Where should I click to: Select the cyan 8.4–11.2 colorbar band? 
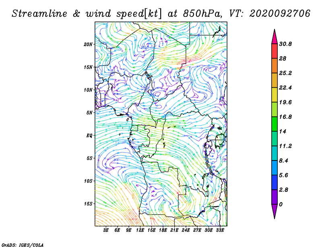pyautogui.click(x=275, y=153)
